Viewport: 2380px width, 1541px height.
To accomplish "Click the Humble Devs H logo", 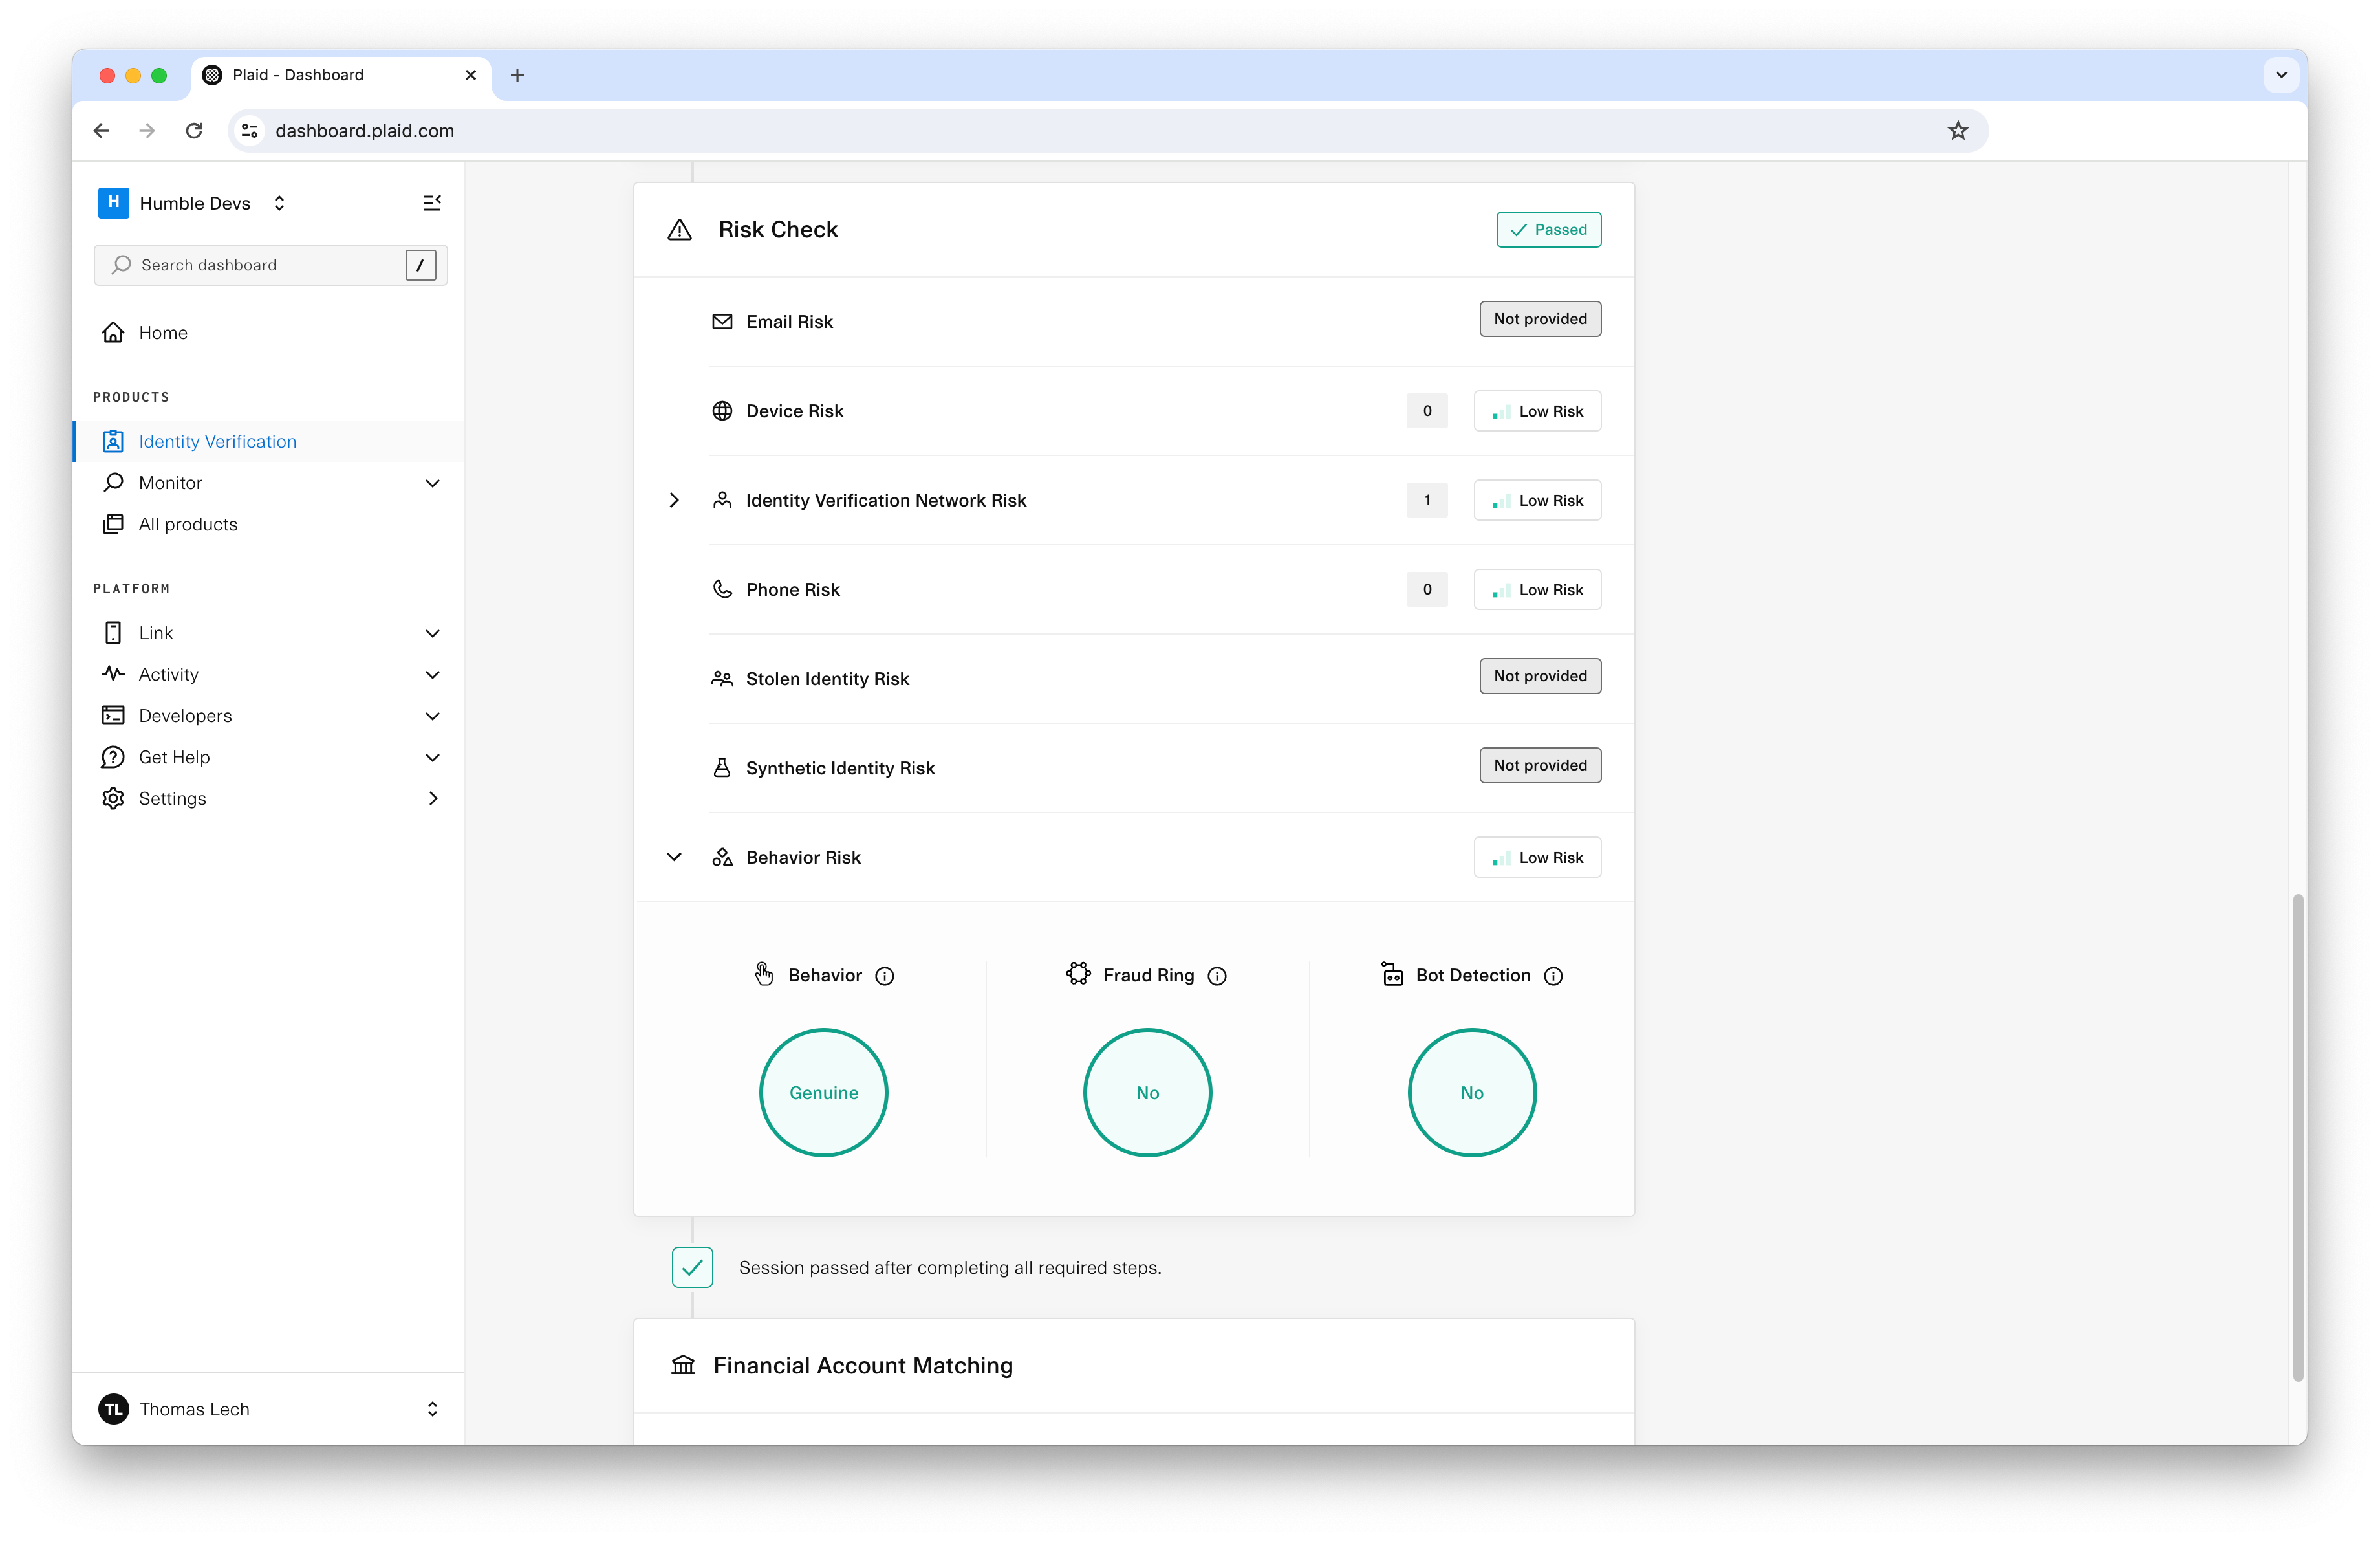I will pyautogui.click(x=113, y=202).
